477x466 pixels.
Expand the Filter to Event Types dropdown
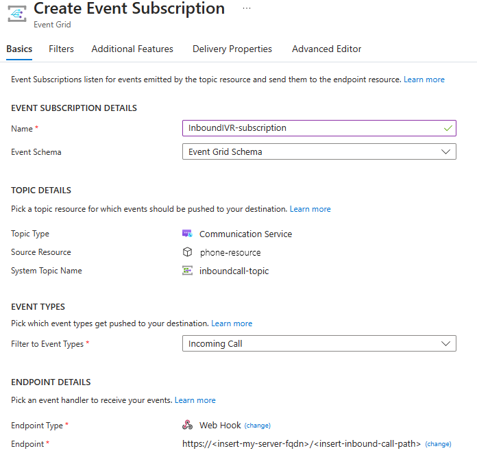(x=319, y=343)
